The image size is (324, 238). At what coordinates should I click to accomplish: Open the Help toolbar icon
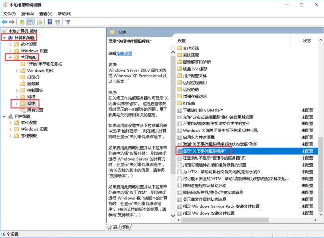(x=50, y=22)
